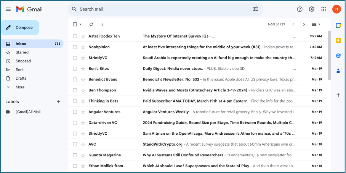Star the Benedict Evans email
This screenshot has width=346, height=173.
click(83, 80)
